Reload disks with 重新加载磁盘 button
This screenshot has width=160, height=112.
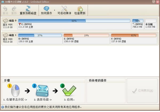[28, 10]
